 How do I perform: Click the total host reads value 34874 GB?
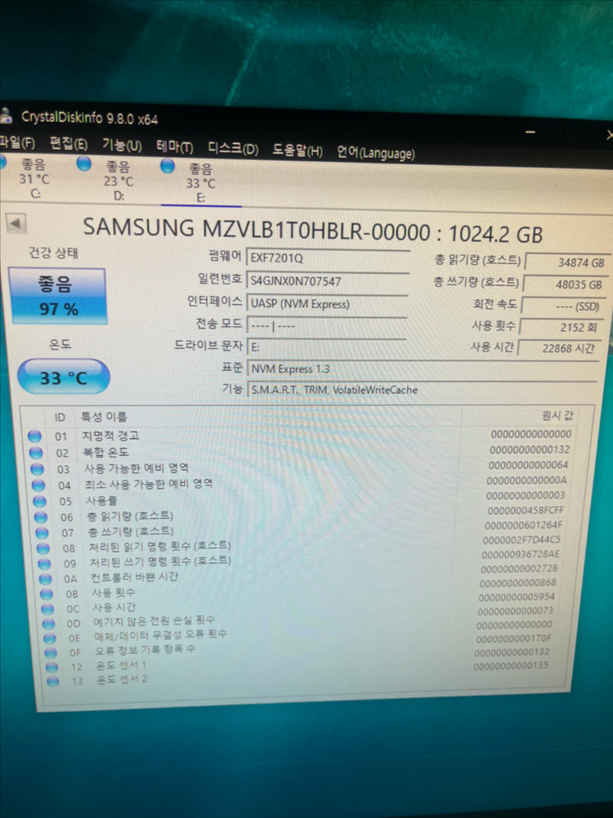566,262
